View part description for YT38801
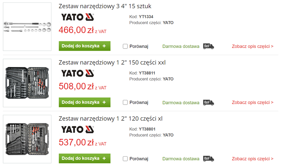The image size is (284, 166). 252,159
